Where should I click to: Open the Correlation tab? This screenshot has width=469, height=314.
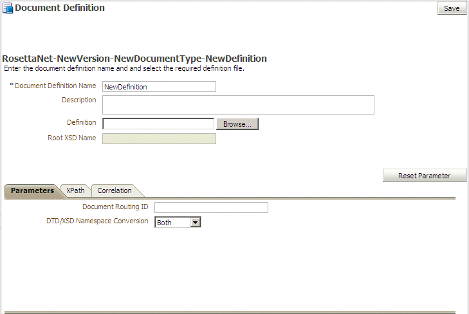(115, 190)
